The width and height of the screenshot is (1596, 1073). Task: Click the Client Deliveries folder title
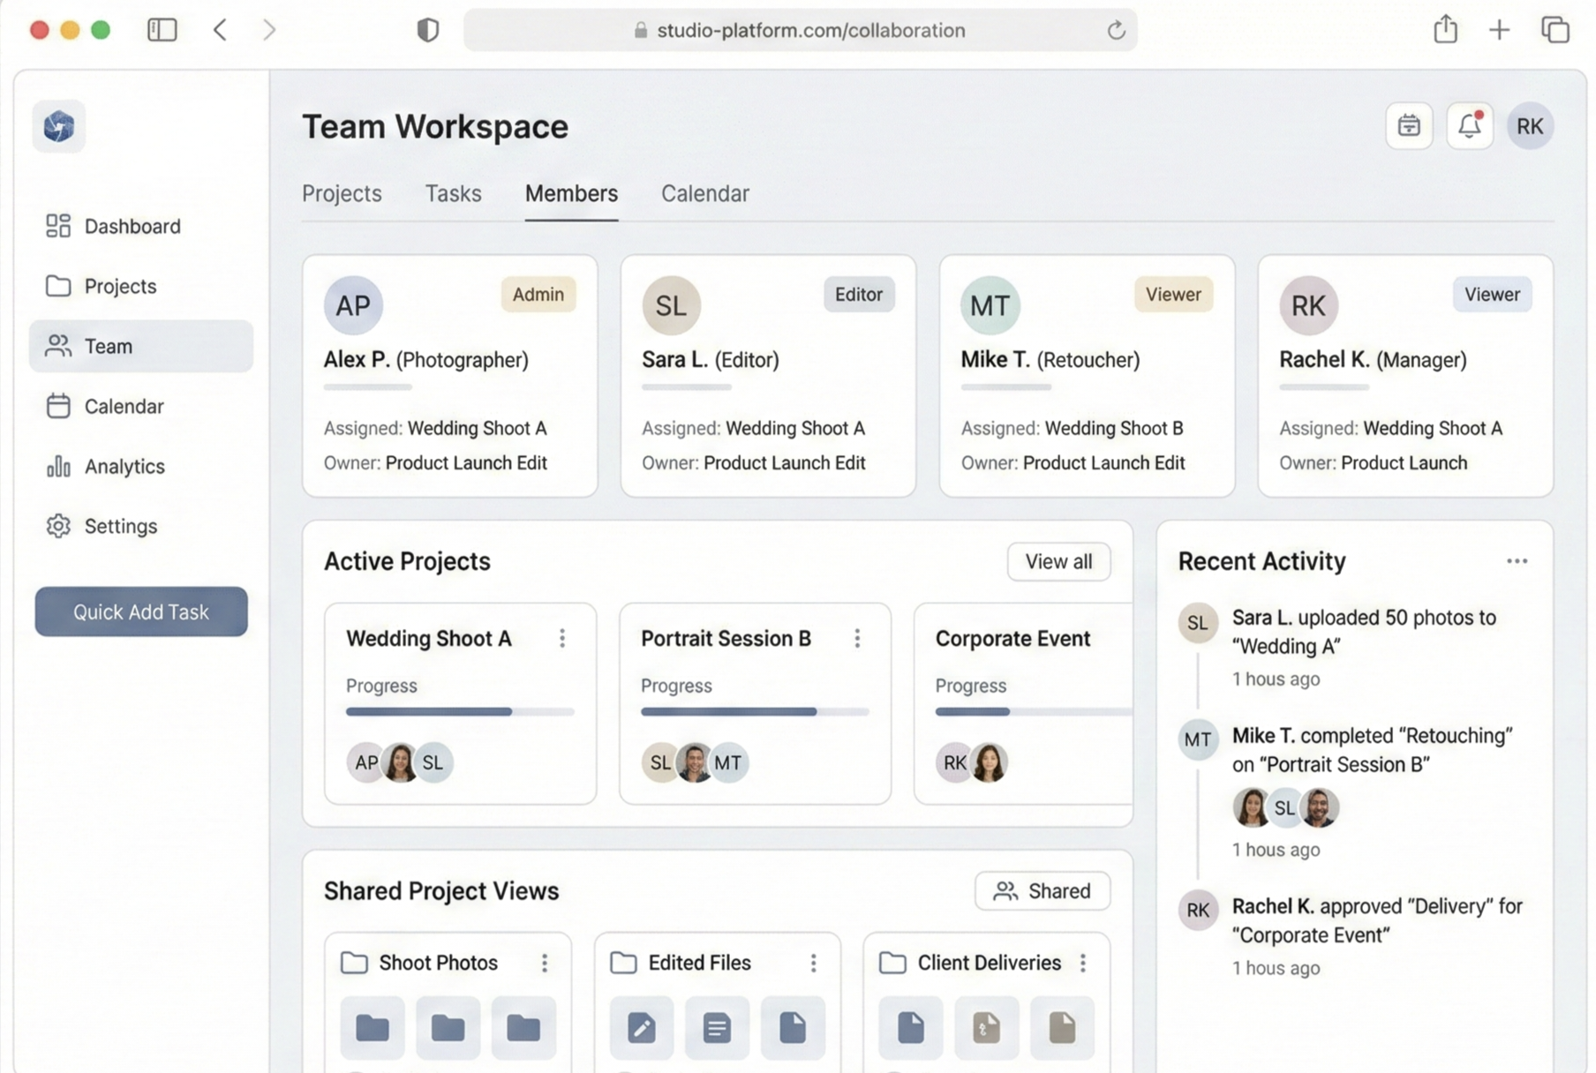point(989,963)
